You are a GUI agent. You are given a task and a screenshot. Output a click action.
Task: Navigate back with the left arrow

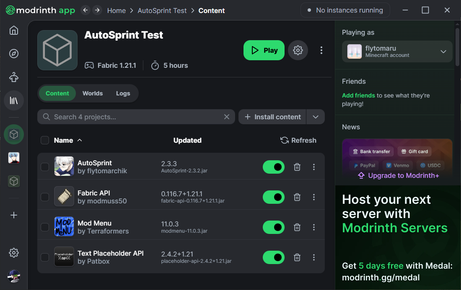85,10
